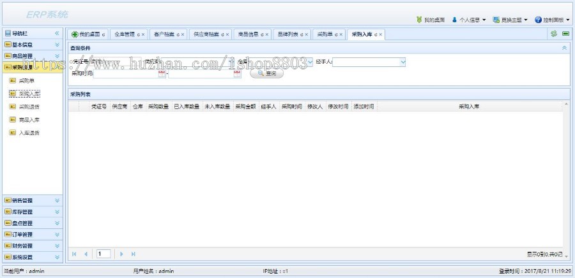This screenshot has width=575, height=278.
Task: Open the 仓库 combo box dropdown arrow
Action: 310,62
